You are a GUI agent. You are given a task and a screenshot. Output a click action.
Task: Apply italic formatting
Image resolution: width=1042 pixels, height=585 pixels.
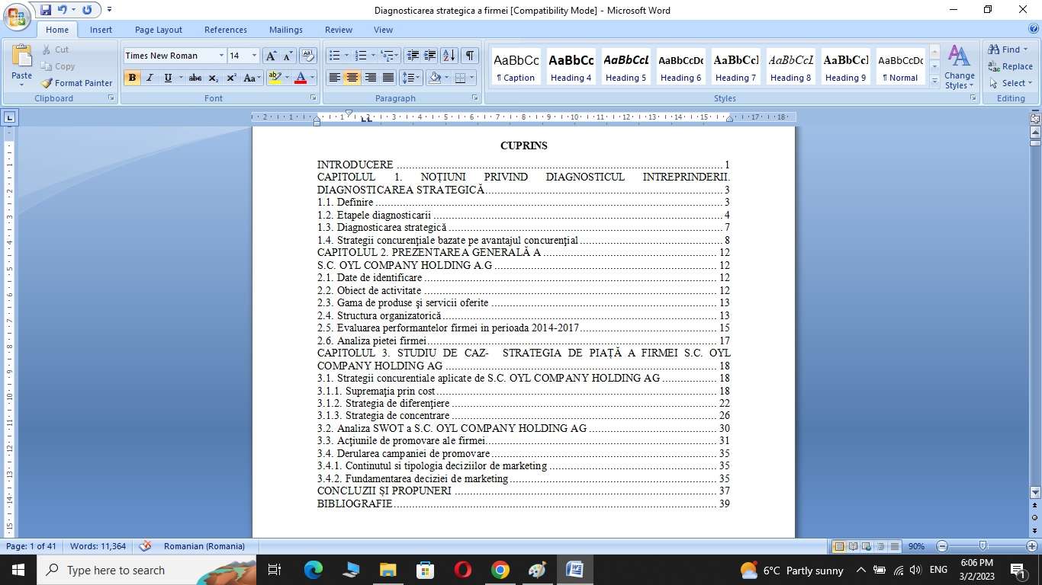[148, 78]
